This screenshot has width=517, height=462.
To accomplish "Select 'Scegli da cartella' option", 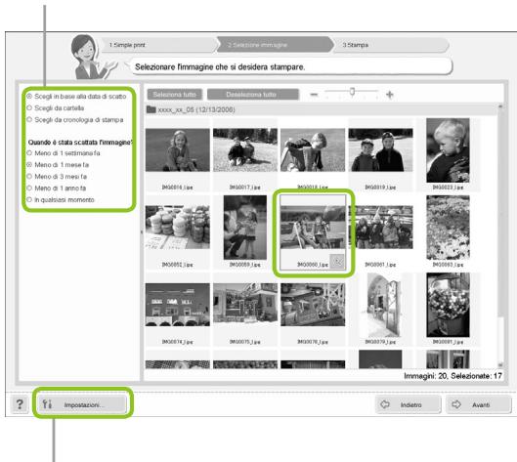I will click(55, 108).
